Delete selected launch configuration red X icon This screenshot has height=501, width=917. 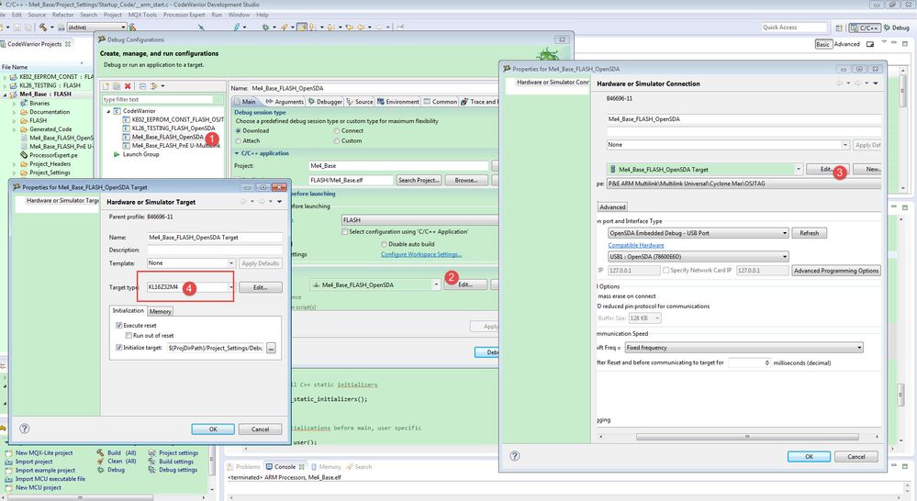[128, 86]
